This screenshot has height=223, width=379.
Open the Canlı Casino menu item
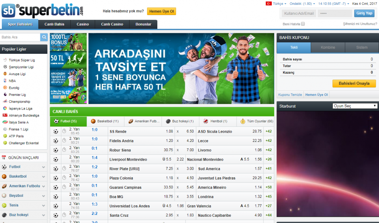coord(112,24)
